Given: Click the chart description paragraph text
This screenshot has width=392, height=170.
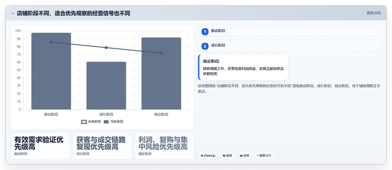Looking at the screenshot, I should [289, 88].
